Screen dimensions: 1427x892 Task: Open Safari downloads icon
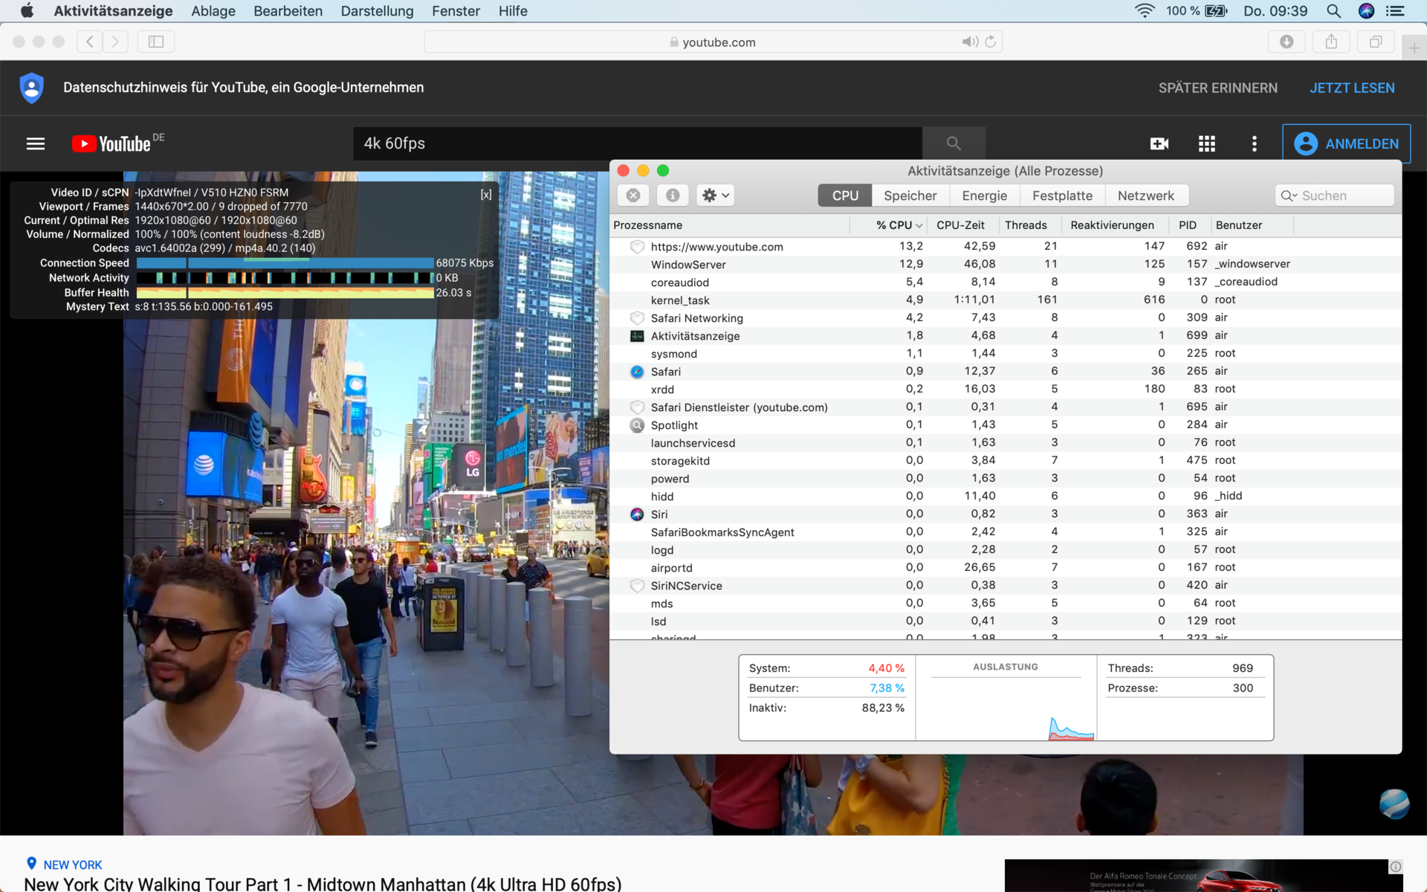(1287, 42)
